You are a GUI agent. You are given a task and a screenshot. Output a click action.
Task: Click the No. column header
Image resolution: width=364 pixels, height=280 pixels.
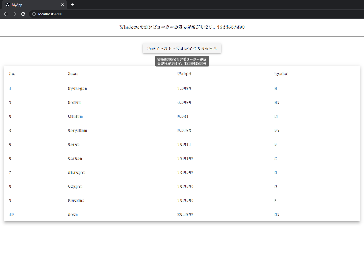pos(12,74)
